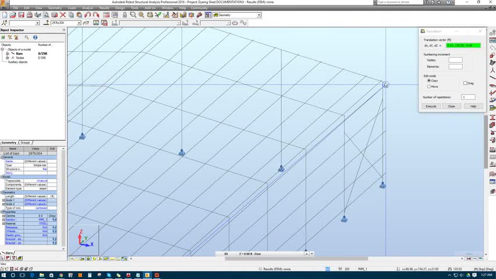496x279 pixels.
Task: Click Close in the Translation dialog
Action: 451,106
